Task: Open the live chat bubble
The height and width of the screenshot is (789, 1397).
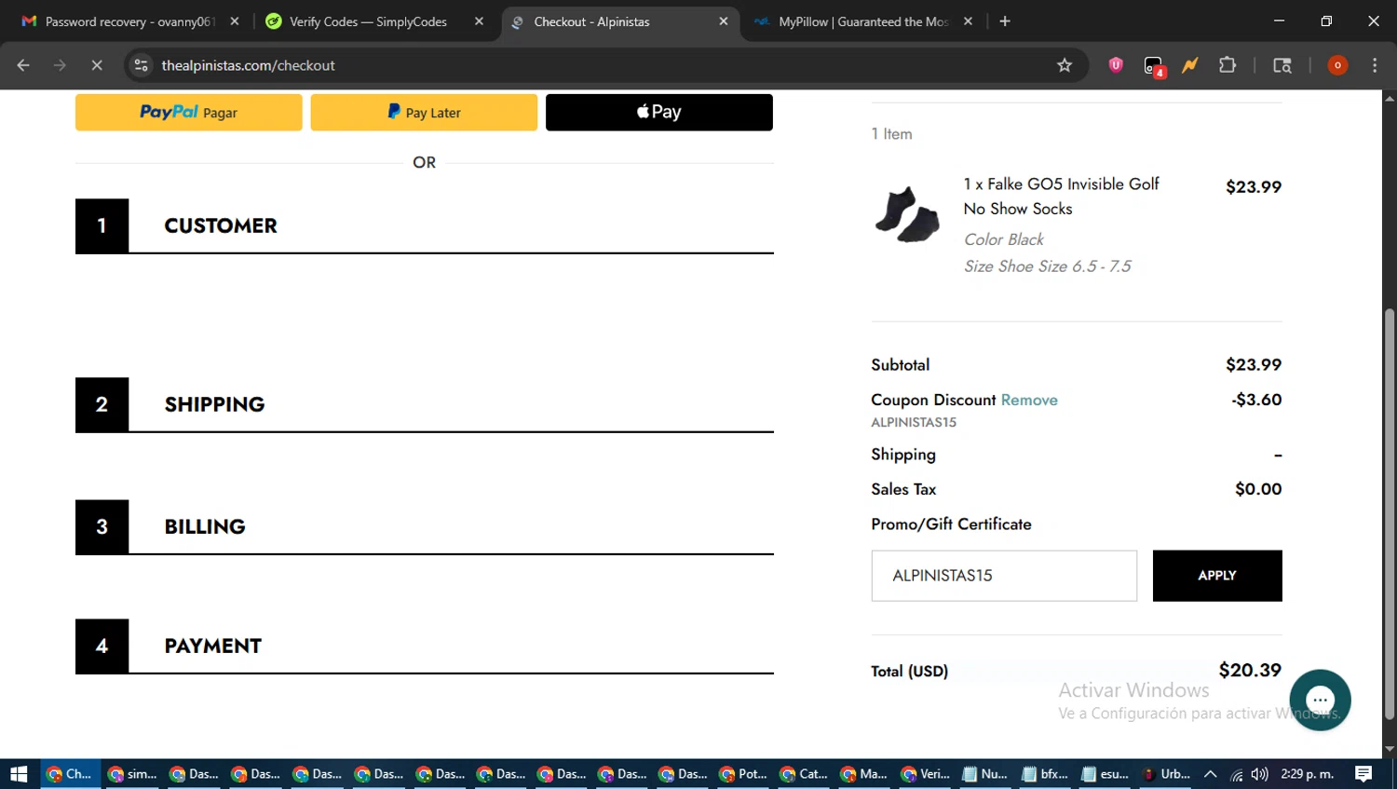Action: (1320, 701)
